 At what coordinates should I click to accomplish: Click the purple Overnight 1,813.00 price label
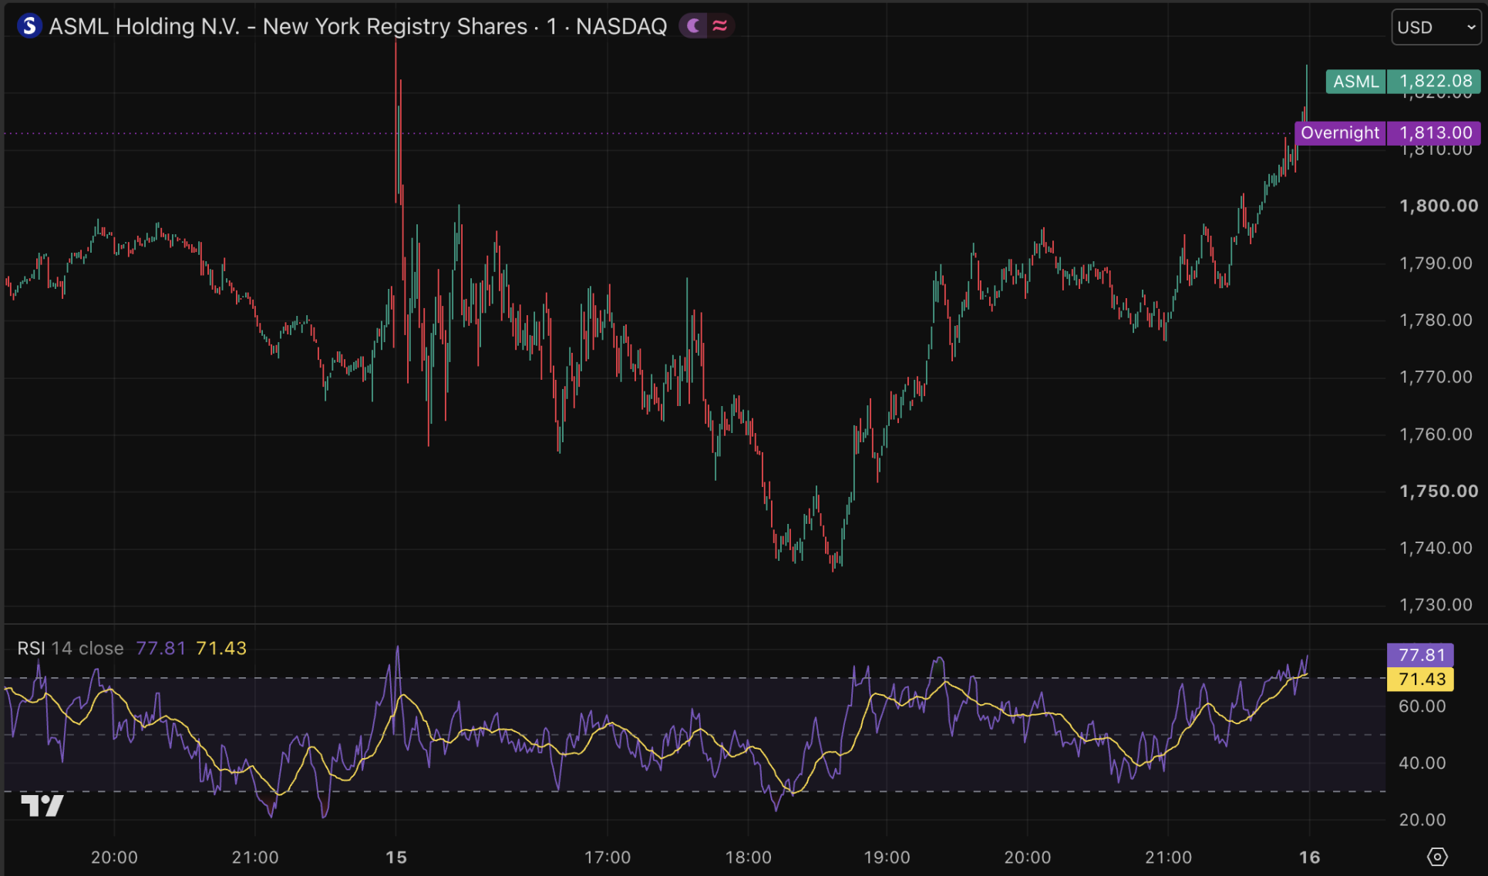(1388, 133)
